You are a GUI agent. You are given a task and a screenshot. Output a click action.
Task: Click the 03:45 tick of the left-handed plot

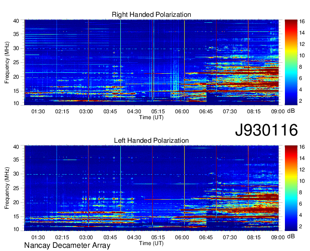(110, 237)
